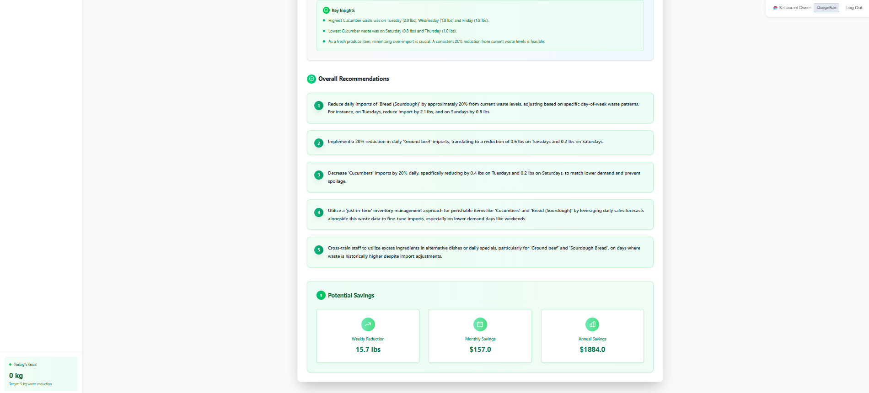Click the lowest Cucumber waste insight line

pos(392,31)
